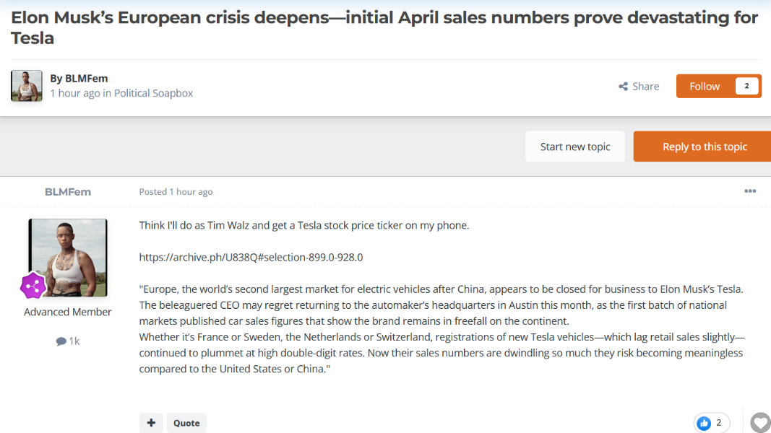Click the speech bubble post count icon
Viewport: 771px width, 433px height.
(61, 341)
